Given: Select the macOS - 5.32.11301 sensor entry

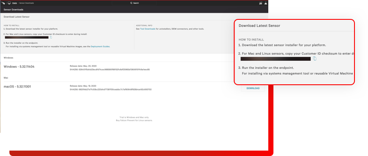Looking at the screenshot, I should click(x=17, y=86).
